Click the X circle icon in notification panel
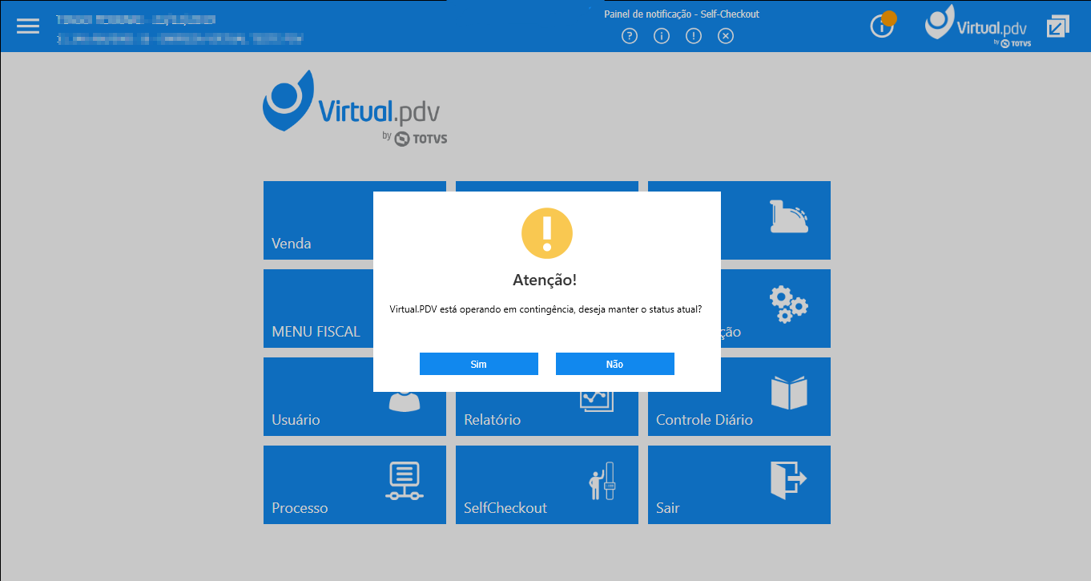The height and width of the screenshot is (581, 1091). click(726, 36)
